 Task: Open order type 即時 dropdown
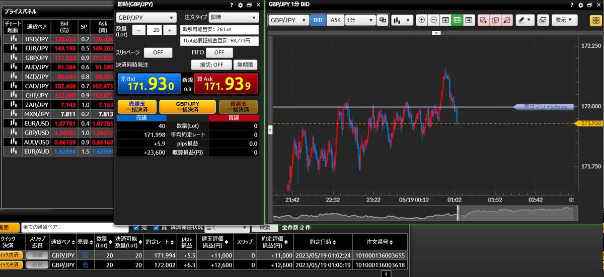(233, 18)
